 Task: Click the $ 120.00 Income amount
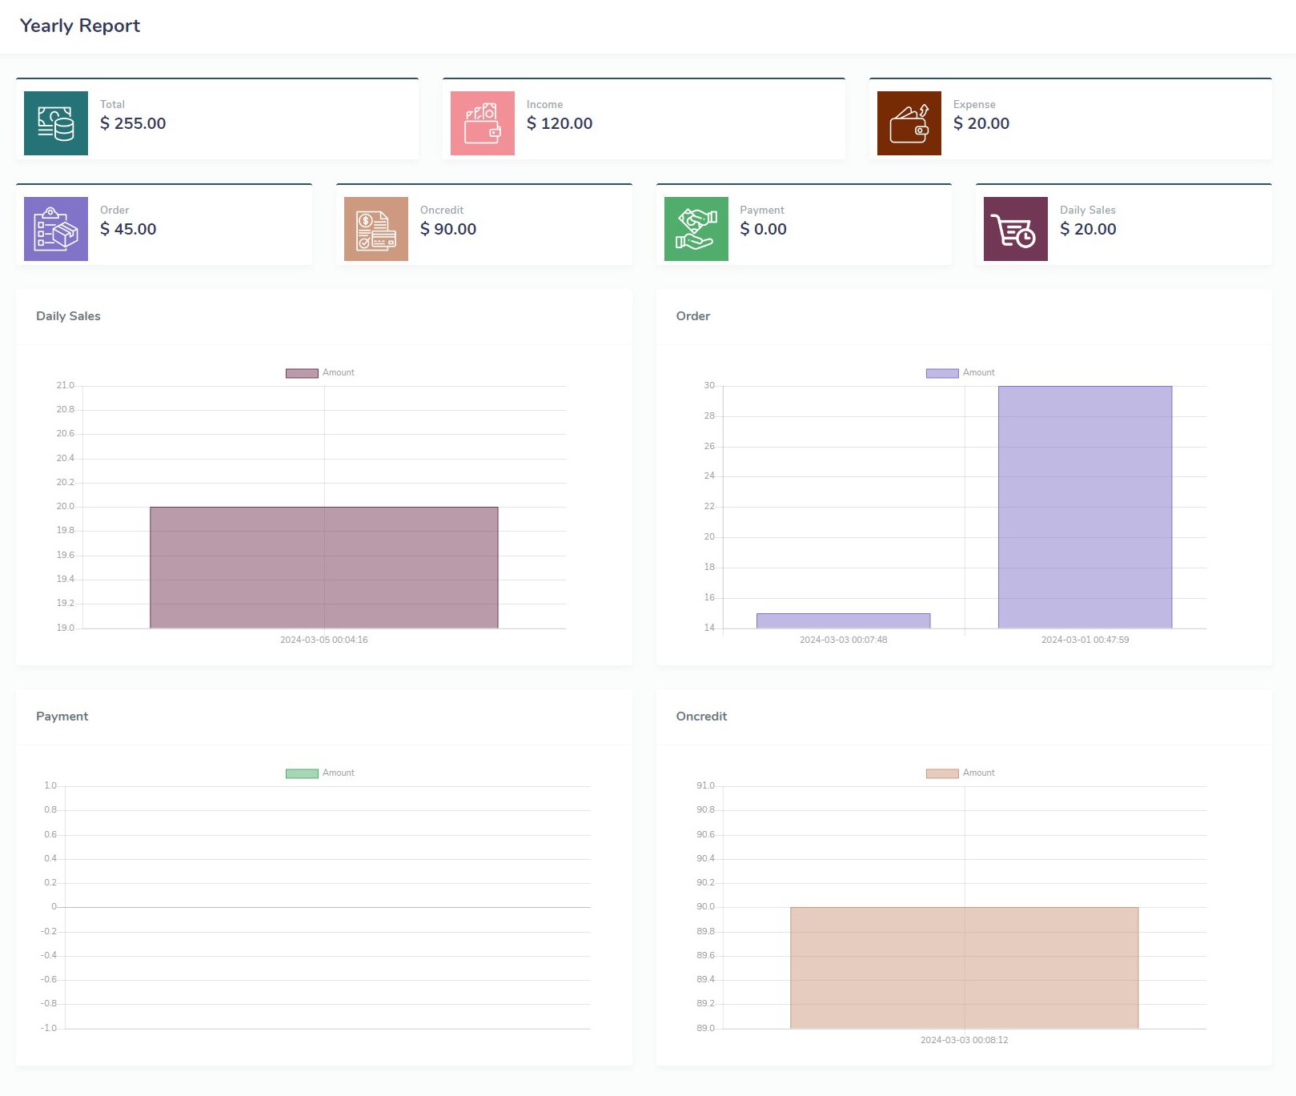coord(560,123)
